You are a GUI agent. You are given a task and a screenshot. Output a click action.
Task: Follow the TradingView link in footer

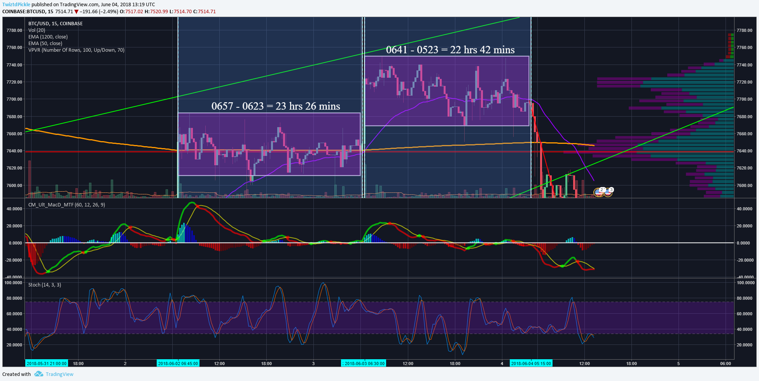click(59, 374)
